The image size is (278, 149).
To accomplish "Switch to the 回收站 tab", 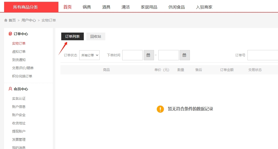I will click(x=96, y=36).
